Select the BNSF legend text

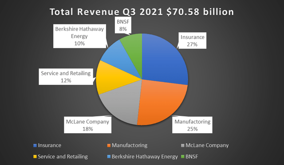pos(192,157)
